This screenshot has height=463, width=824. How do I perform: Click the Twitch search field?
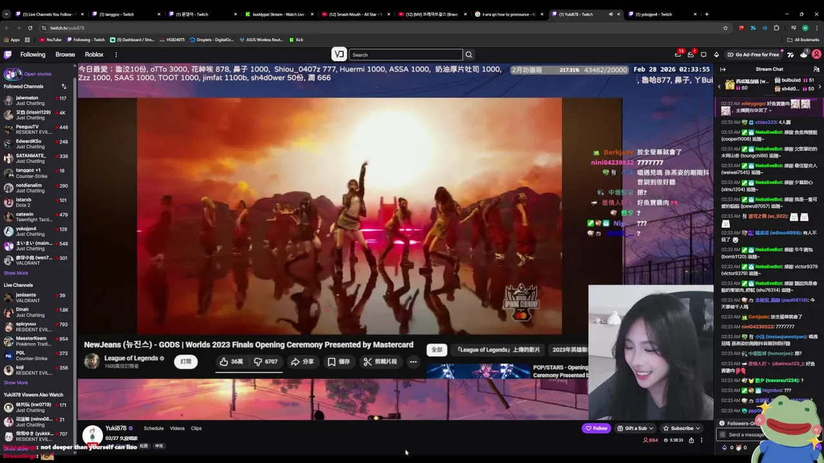point(406,55)
